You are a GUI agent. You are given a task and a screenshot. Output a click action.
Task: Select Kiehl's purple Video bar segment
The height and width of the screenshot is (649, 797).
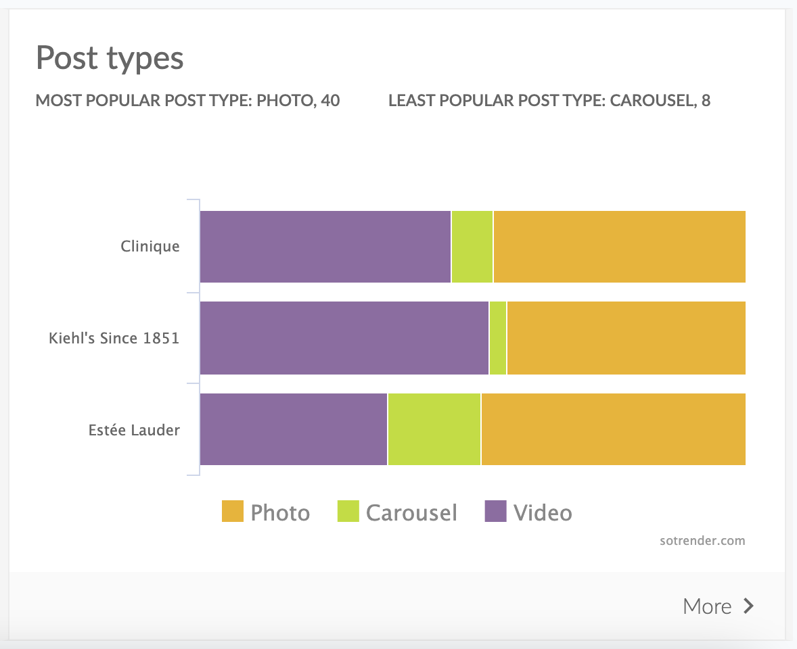coord(344,338)
